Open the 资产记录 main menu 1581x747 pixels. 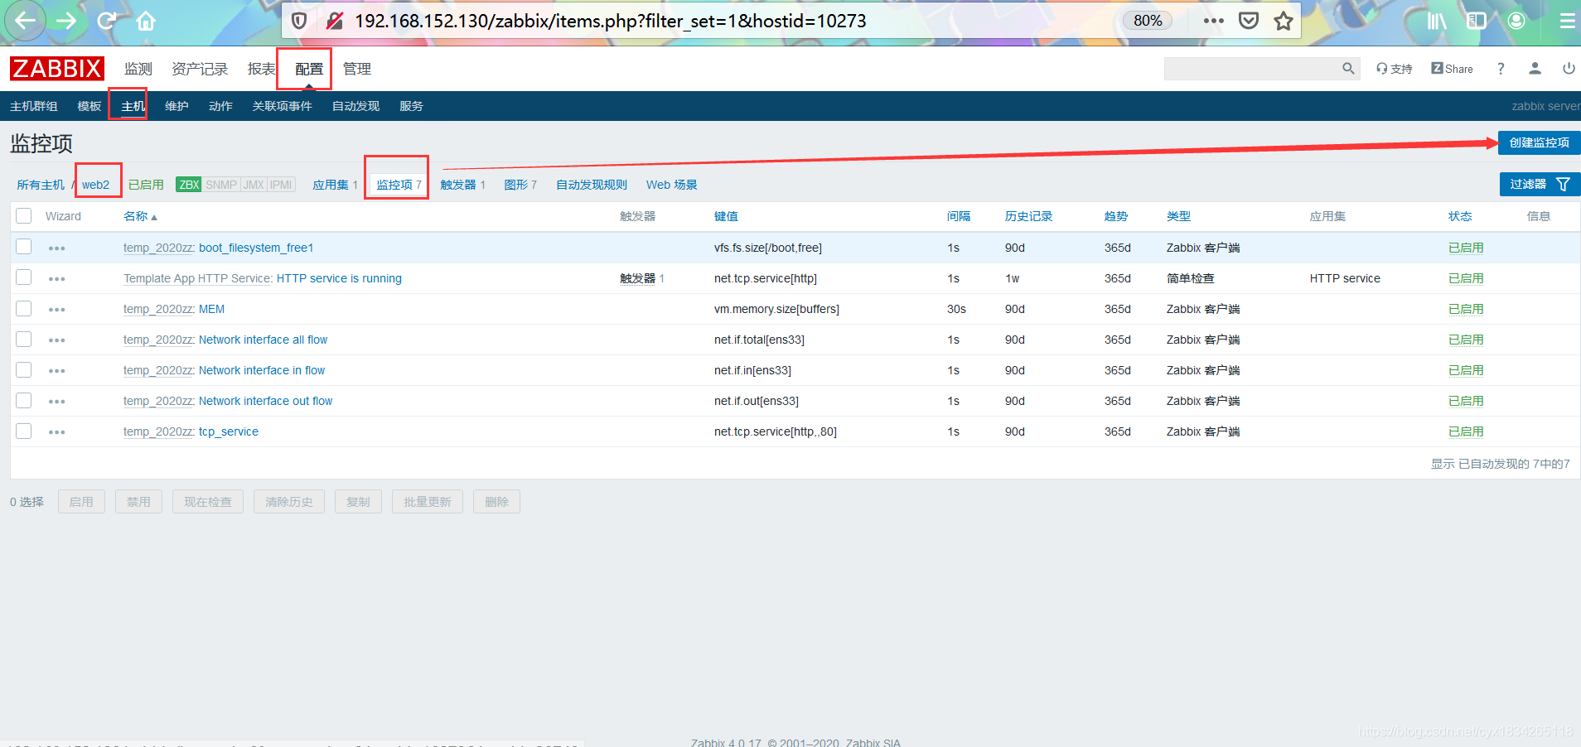[200, 69]
